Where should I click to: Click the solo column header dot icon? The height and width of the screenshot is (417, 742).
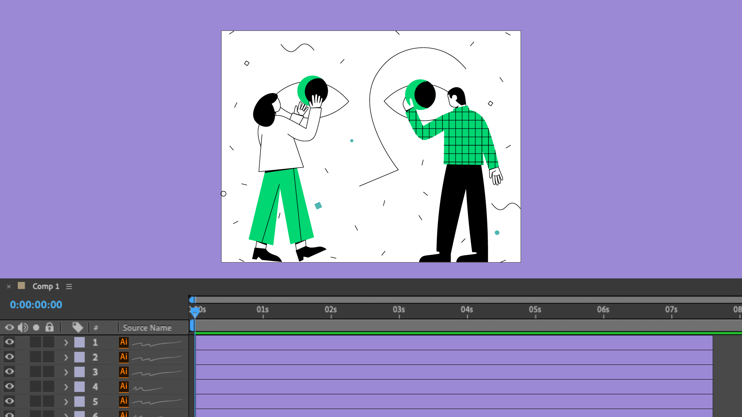(36, 327)
